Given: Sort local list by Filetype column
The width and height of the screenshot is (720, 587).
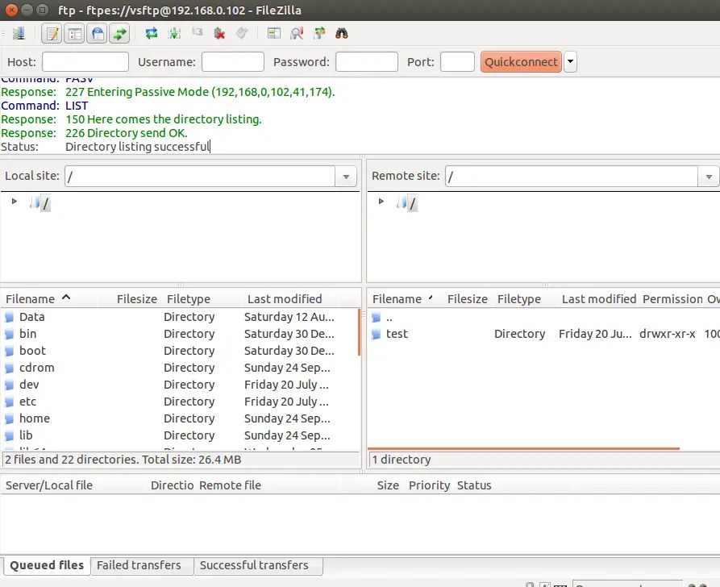Looking at the screenshot, I should 189,299.
